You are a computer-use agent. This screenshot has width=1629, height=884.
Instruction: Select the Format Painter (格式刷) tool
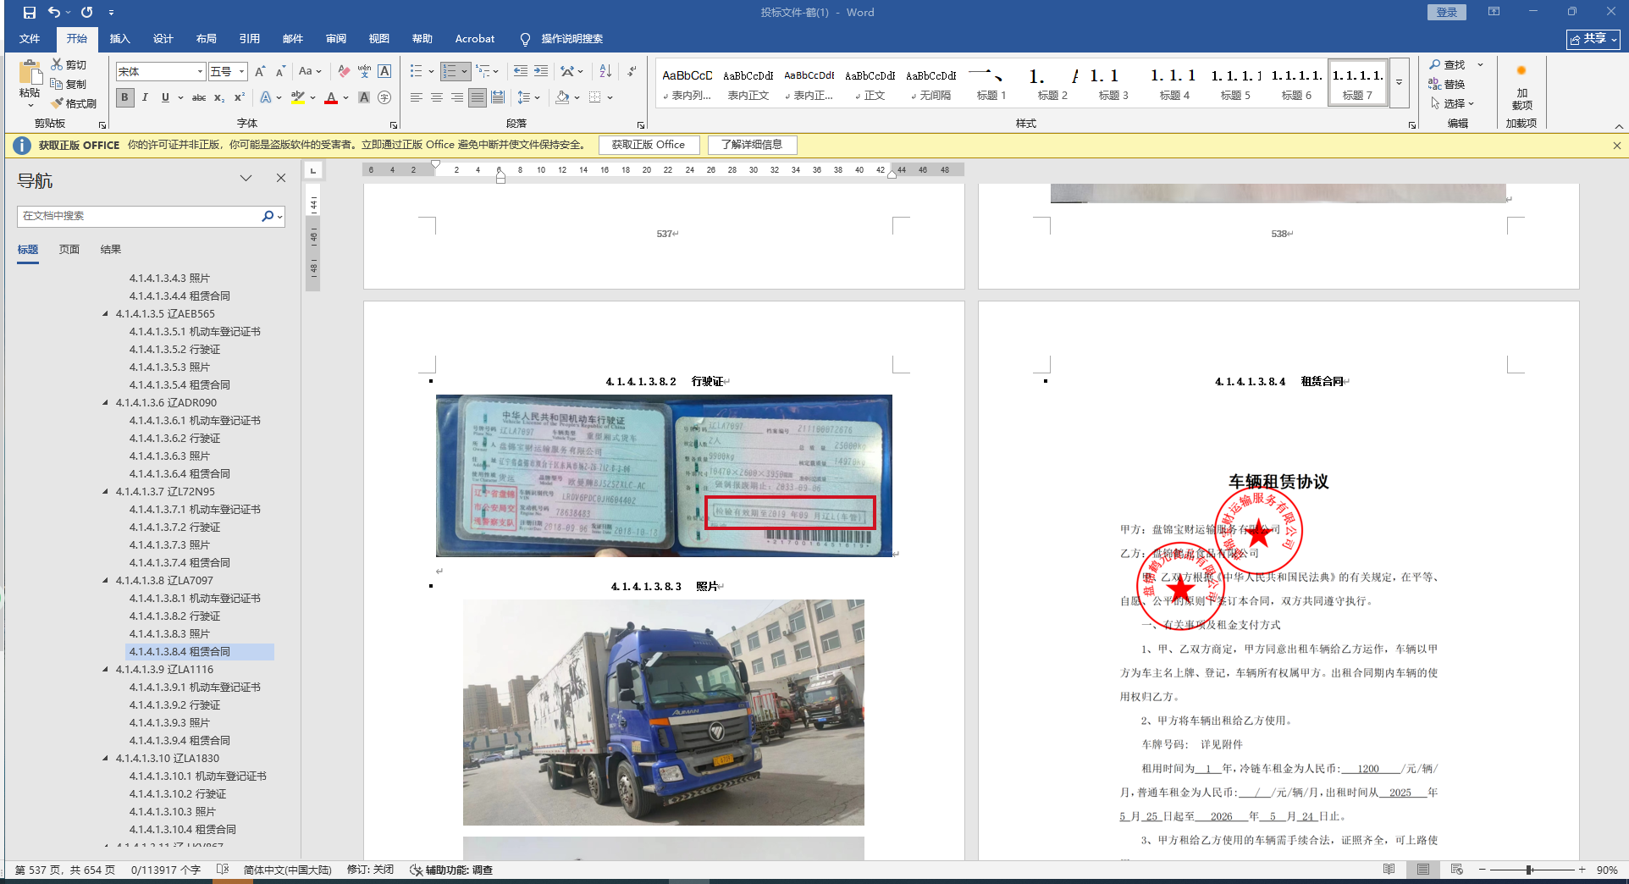pos(74,103)
